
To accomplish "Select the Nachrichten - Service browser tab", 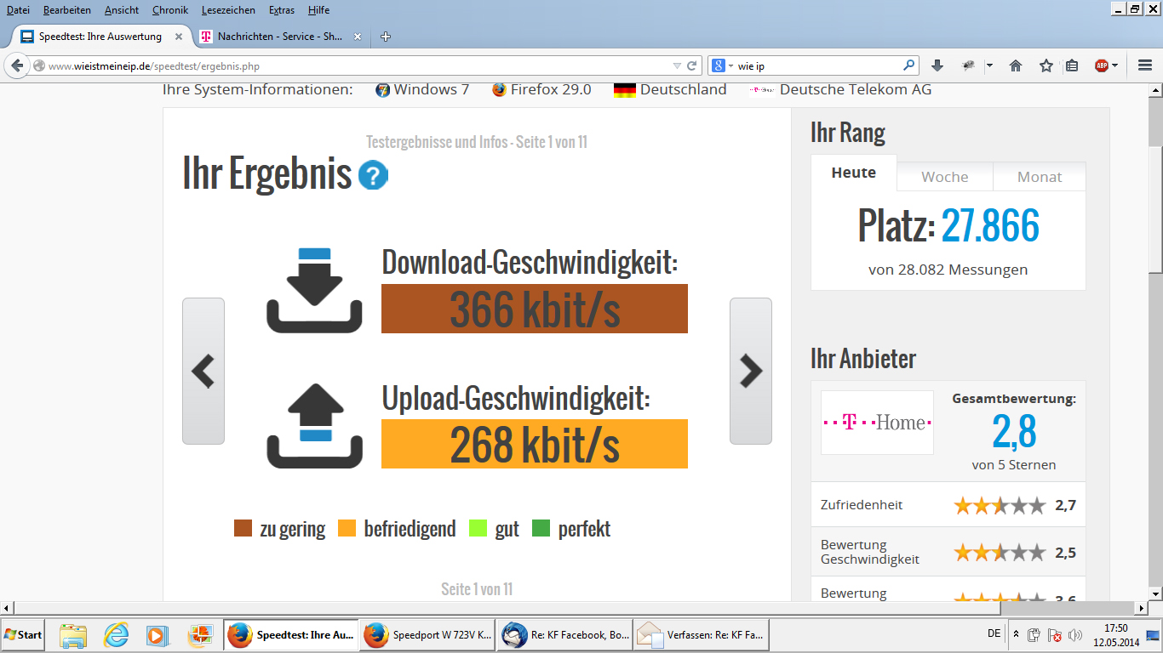I will click(277, 37).
